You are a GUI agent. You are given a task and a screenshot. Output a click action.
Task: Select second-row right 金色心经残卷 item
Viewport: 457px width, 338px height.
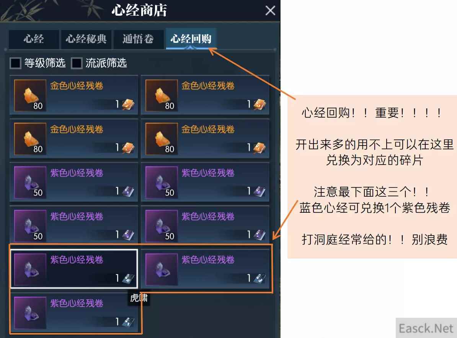coord(205,139)
